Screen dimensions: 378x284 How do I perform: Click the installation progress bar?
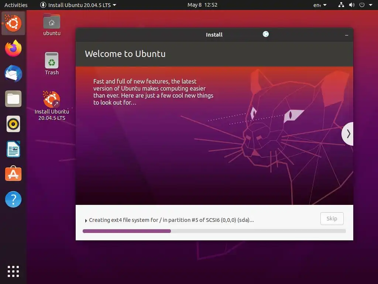coord(214,231)
